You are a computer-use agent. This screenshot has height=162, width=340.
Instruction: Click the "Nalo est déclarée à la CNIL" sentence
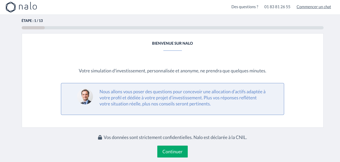click(220, 137)
